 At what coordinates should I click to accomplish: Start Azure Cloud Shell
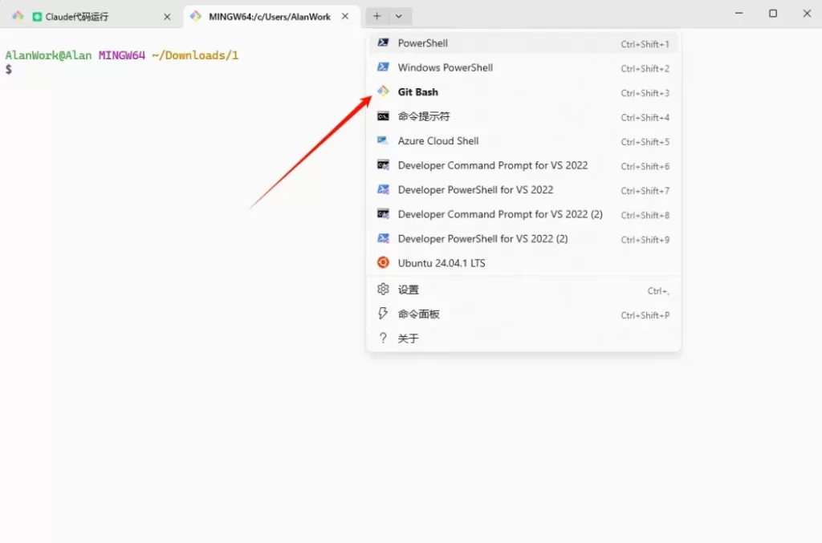click(523, 141)
